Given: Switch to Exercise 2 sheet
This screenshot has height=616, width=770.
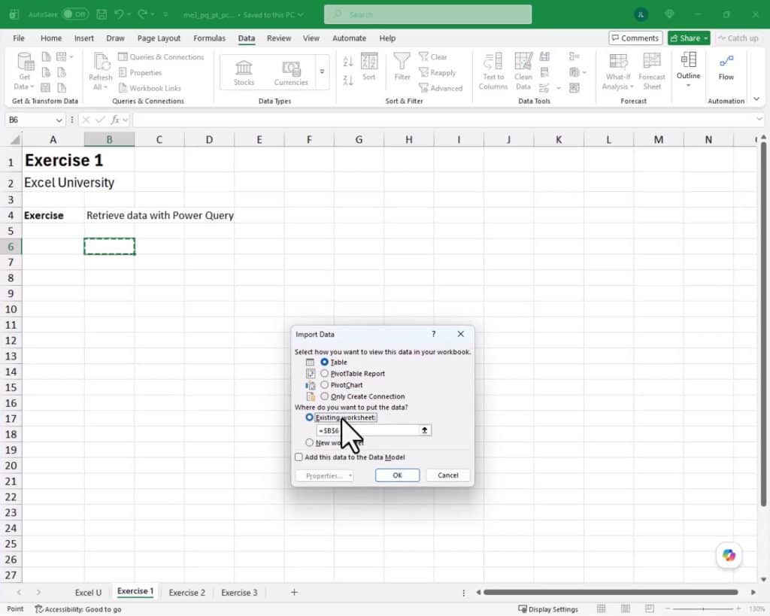Looking at the screenshot, I should click(x=186, y=593).
